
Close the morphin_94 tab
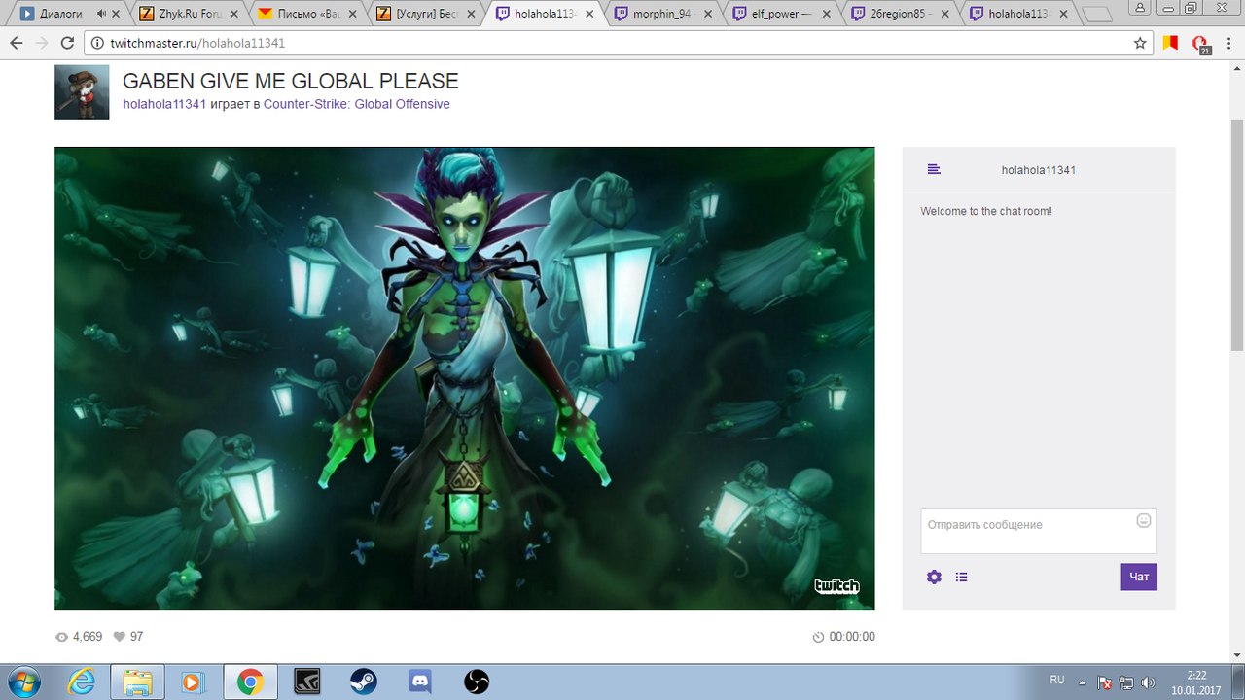point(708,14)
